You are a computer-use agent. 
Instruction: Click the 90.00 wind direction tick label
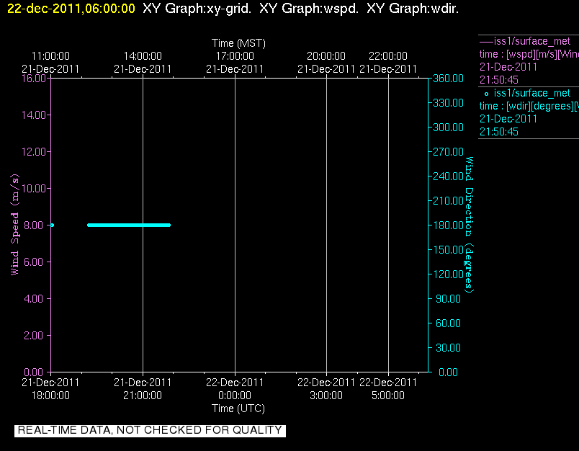click(448, 299)
